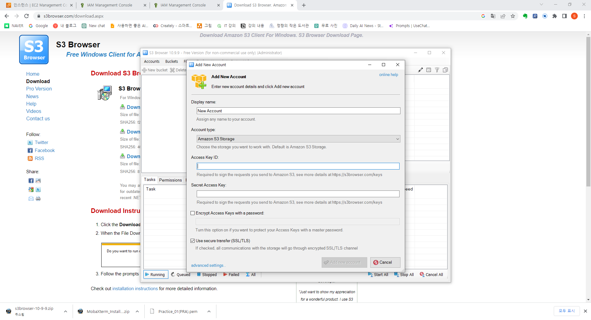591x320 pixels.
Task: Open the Prompts | UseChat bookmark
Action: tap(409, 26)
